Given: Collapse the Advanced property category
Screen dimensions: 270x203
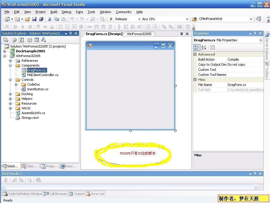Looking at the screenshot, I should coord(195,54).
